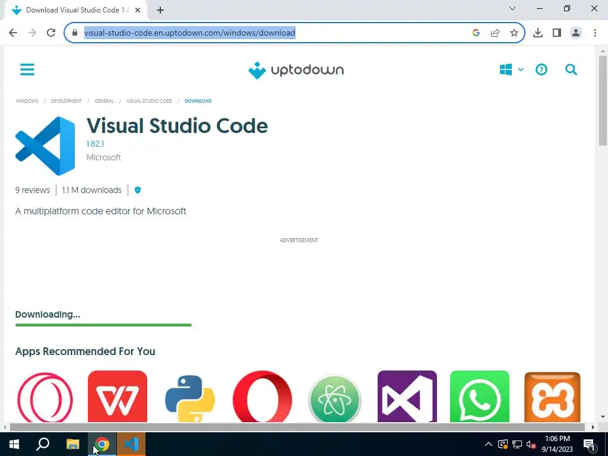The width and height of the screenshot is (608, 456).
Task: Open taskbar search
Action: [x=43, y=444]
